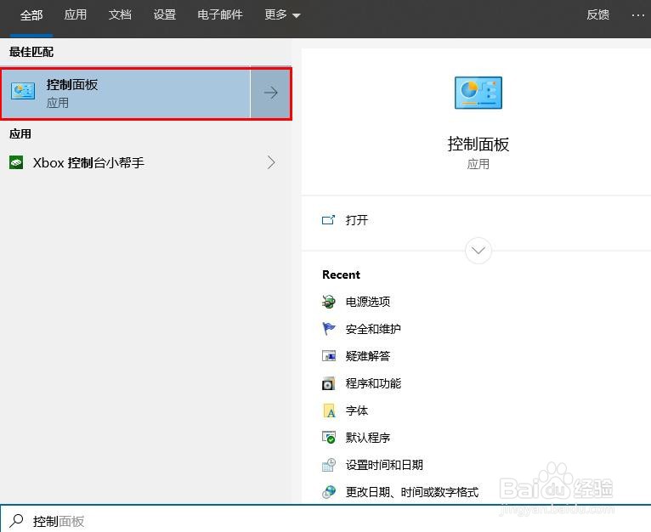The width and height of the screenshot is (651, 532).
Task: Open recent item 字体
Action: (357, 410)
